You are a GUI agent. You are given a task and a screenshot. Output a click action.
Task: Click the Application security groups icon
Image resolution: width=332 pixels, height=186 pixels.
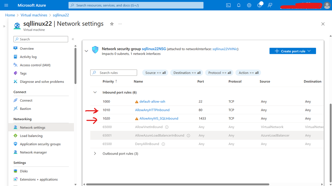(16, 144)
